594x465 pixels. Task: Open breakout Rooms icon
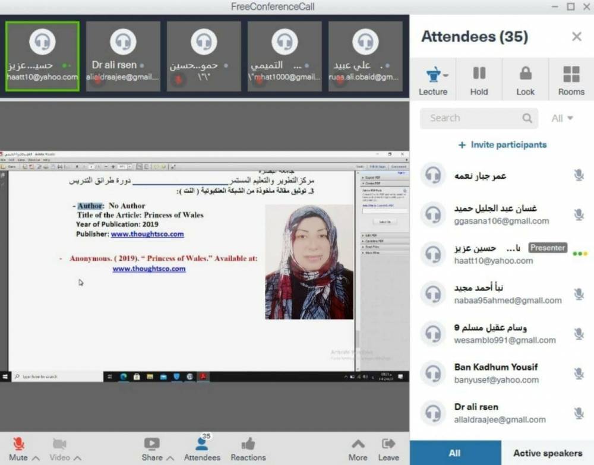tap(571, 74)
